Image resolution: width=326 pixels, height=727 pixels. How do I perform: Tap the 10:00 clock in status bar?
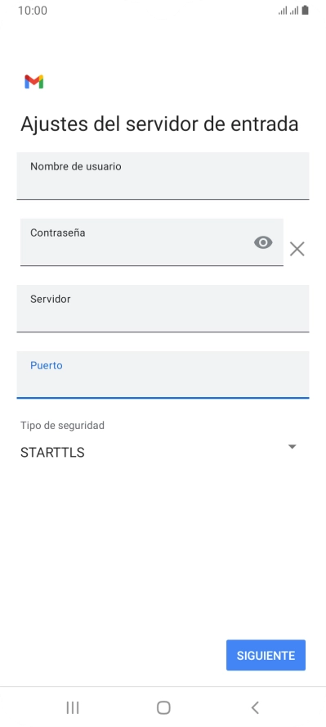tap(33, 11)
